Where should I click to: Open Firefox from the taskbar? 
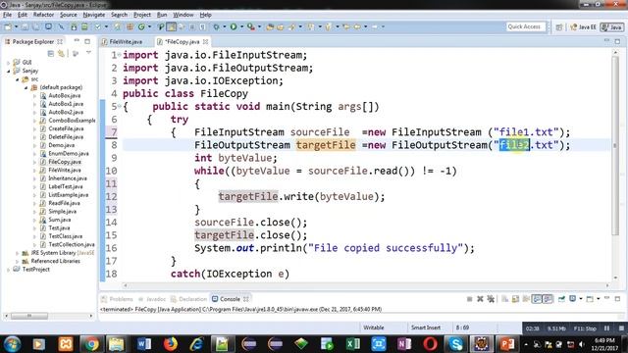tap(170, 344)
